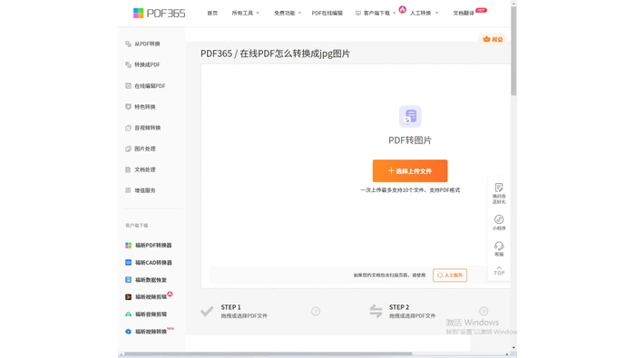The height and width of the screenshot is (358, 635).
Task: Click the scrollbar down arrow
Action: coord(513,347)
